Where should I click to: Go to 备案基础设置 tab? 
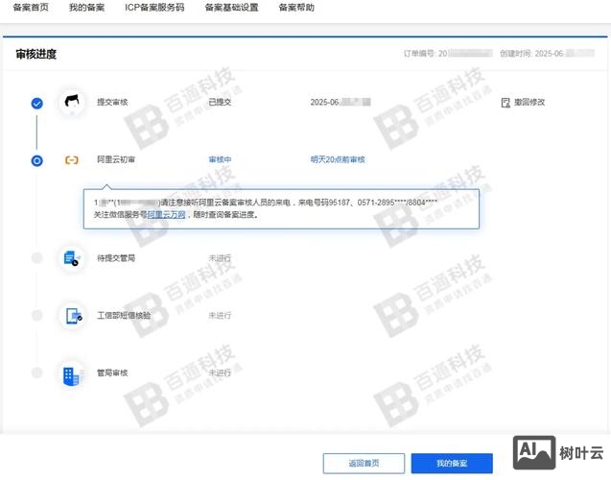point(231,8)
